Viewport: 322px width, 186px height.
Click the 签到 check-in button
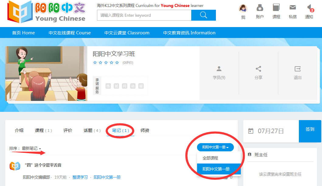[x=310, y=131]
